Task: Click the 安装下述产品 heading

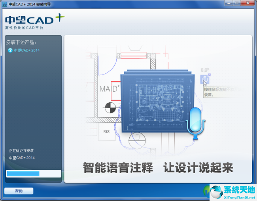Action: click(x=21, y=42)
